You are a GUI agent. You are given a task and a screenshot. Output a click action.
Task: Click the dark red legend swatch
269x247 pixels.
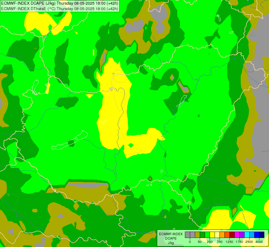tap(232, 235)
